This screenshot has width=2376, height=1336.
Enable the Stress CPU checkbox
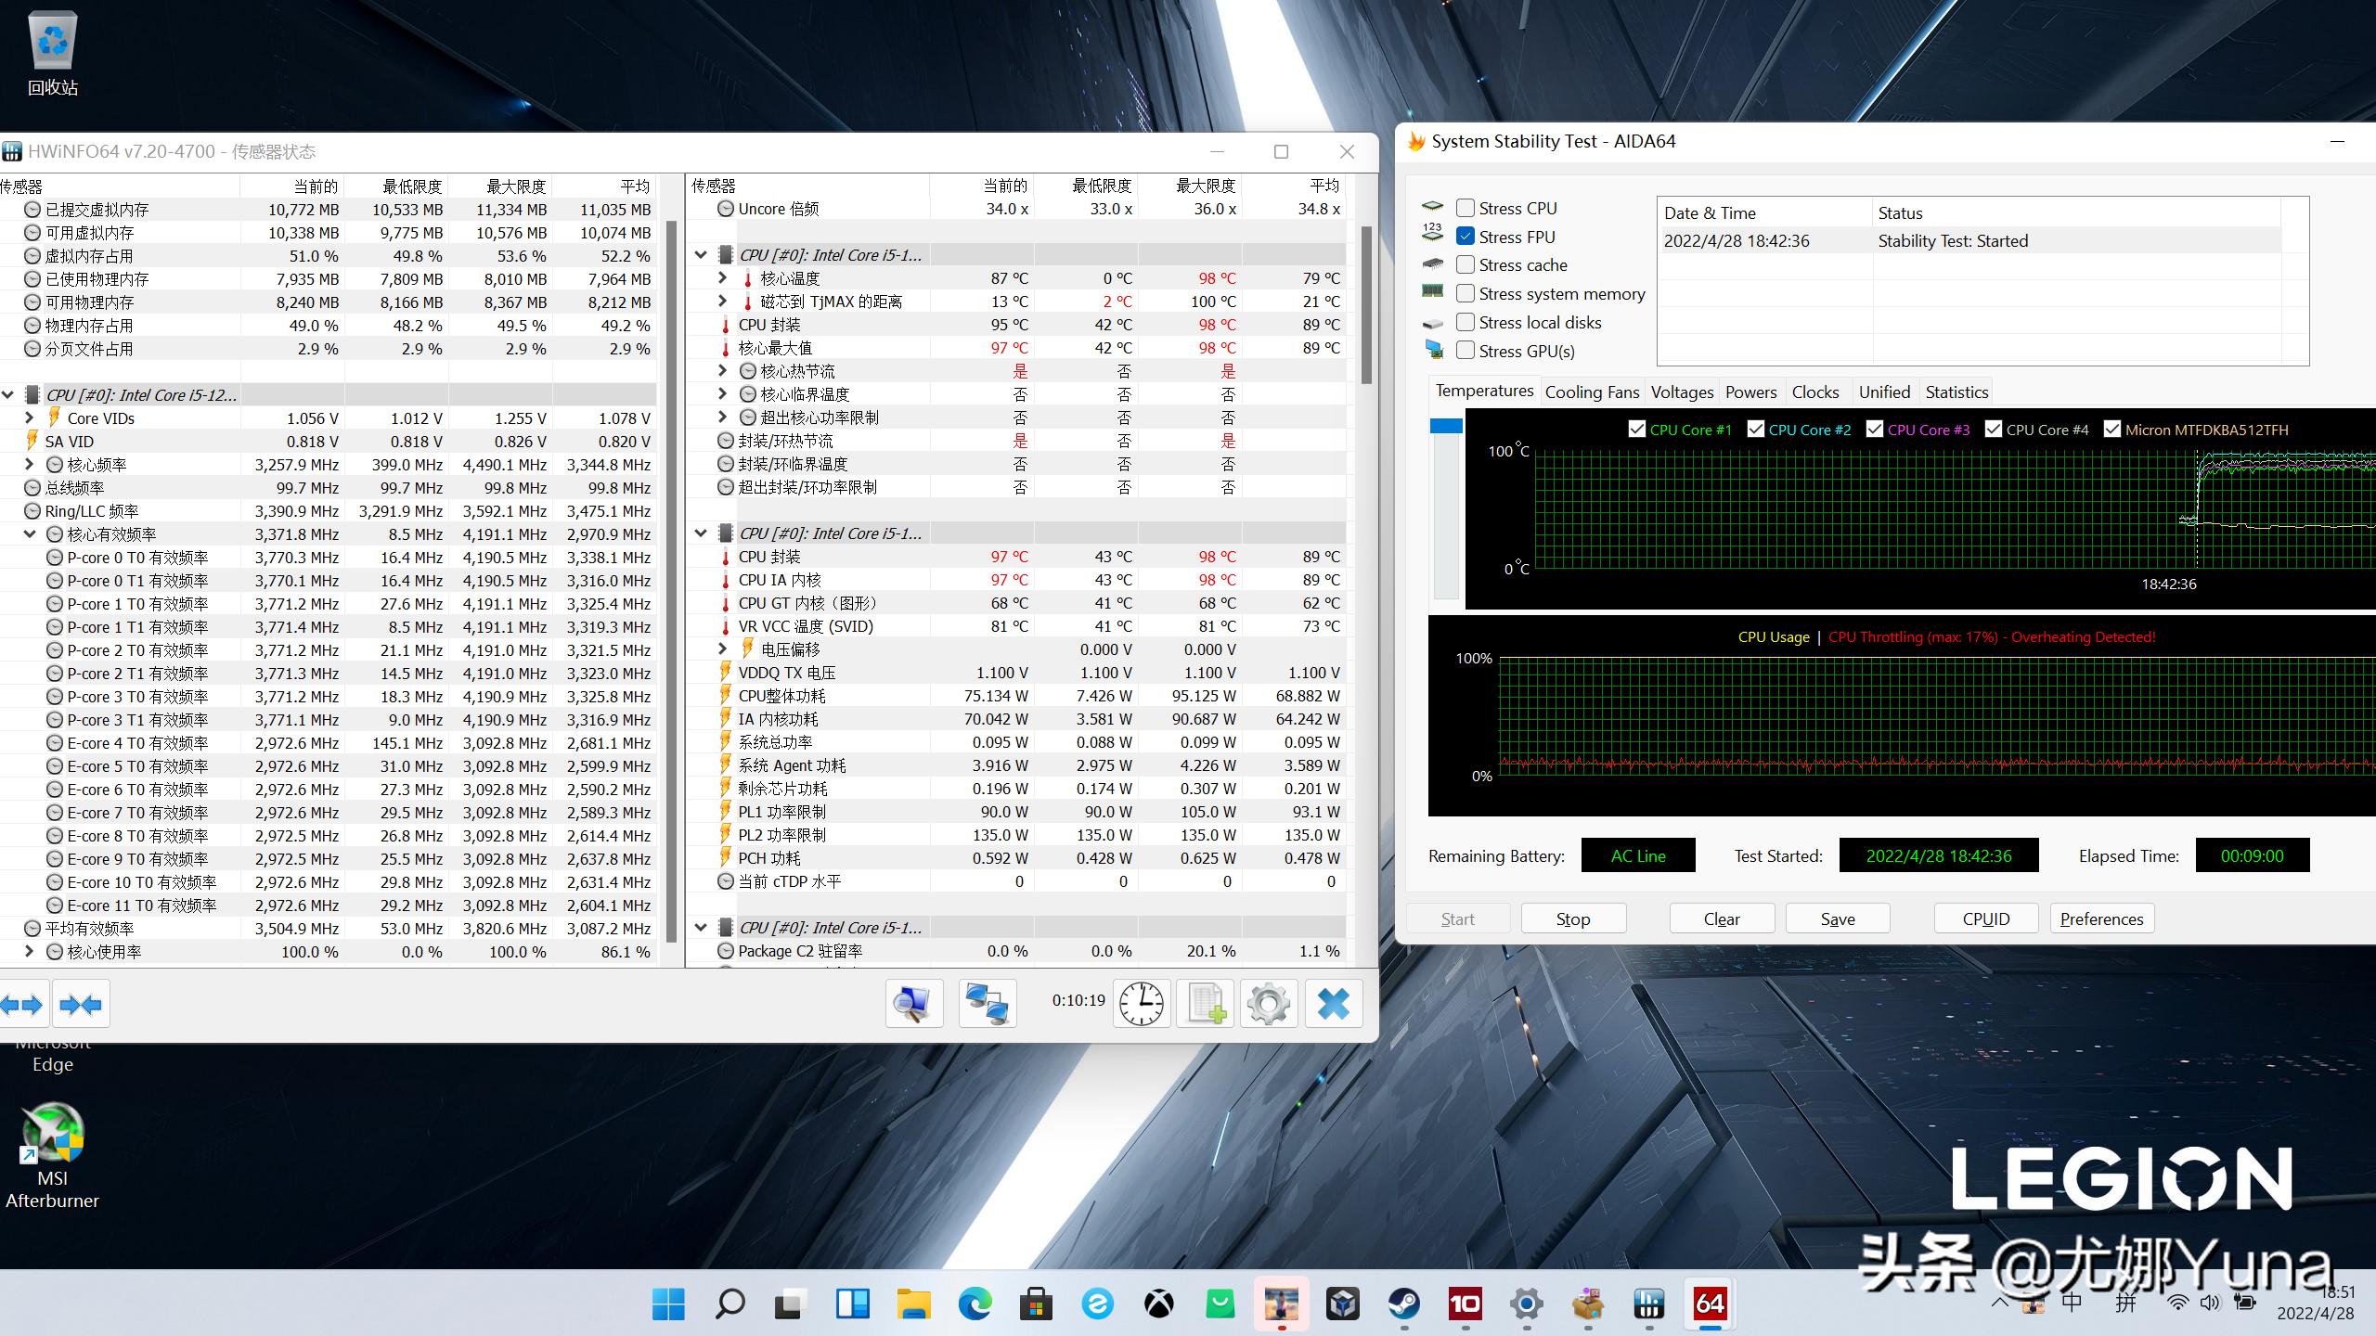point(1466,208)
